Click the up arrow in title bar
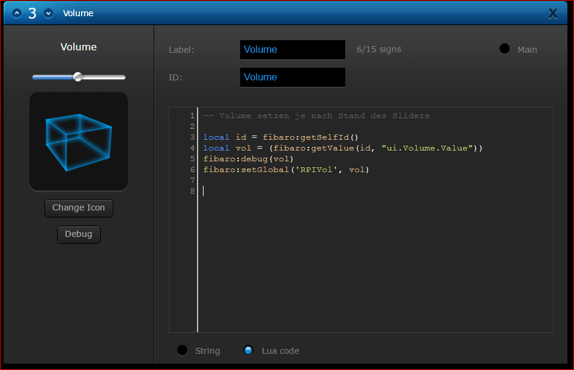Screen dimensions: 574x370 17,13
